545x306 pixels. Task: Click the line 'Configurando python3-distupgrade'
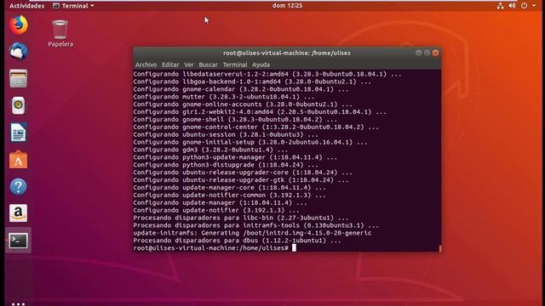pyautogui.click(x=226, y=165)
